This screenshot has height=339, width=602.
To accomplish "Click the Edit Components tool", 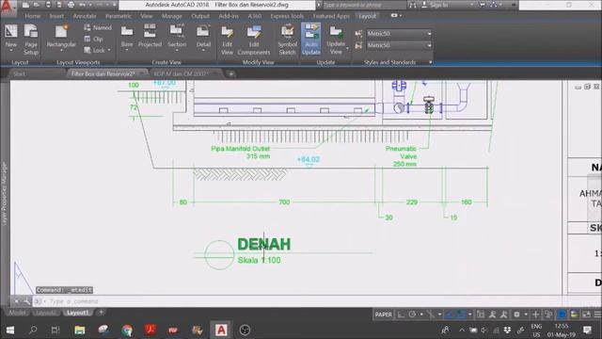I will [x=254, y=40].
